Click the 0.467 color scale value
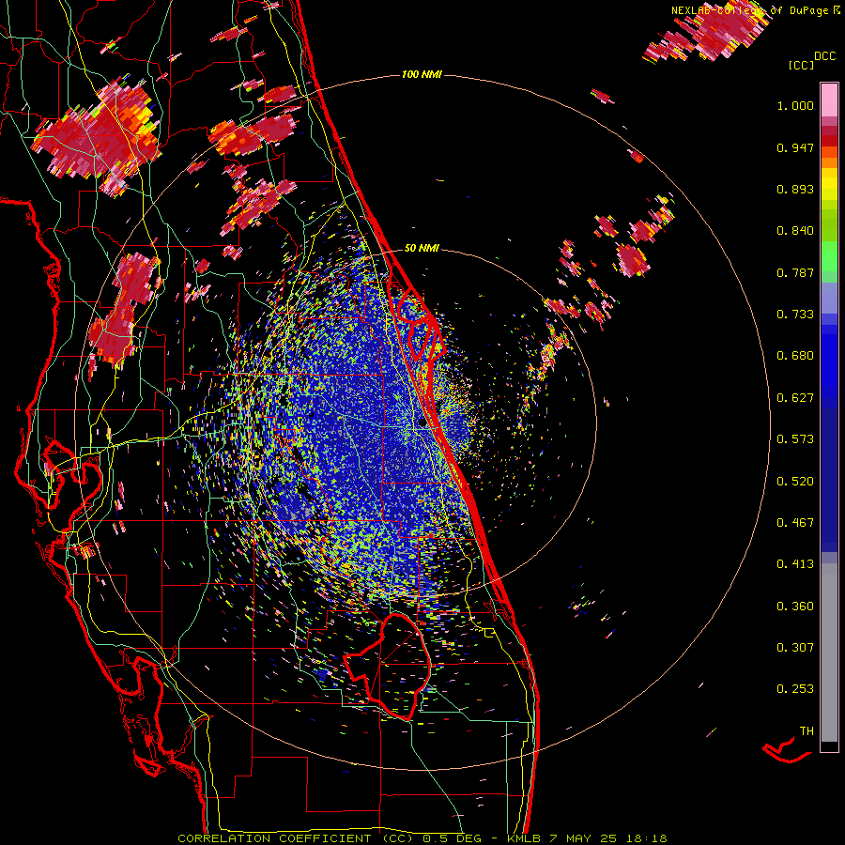 pos(795,523)
